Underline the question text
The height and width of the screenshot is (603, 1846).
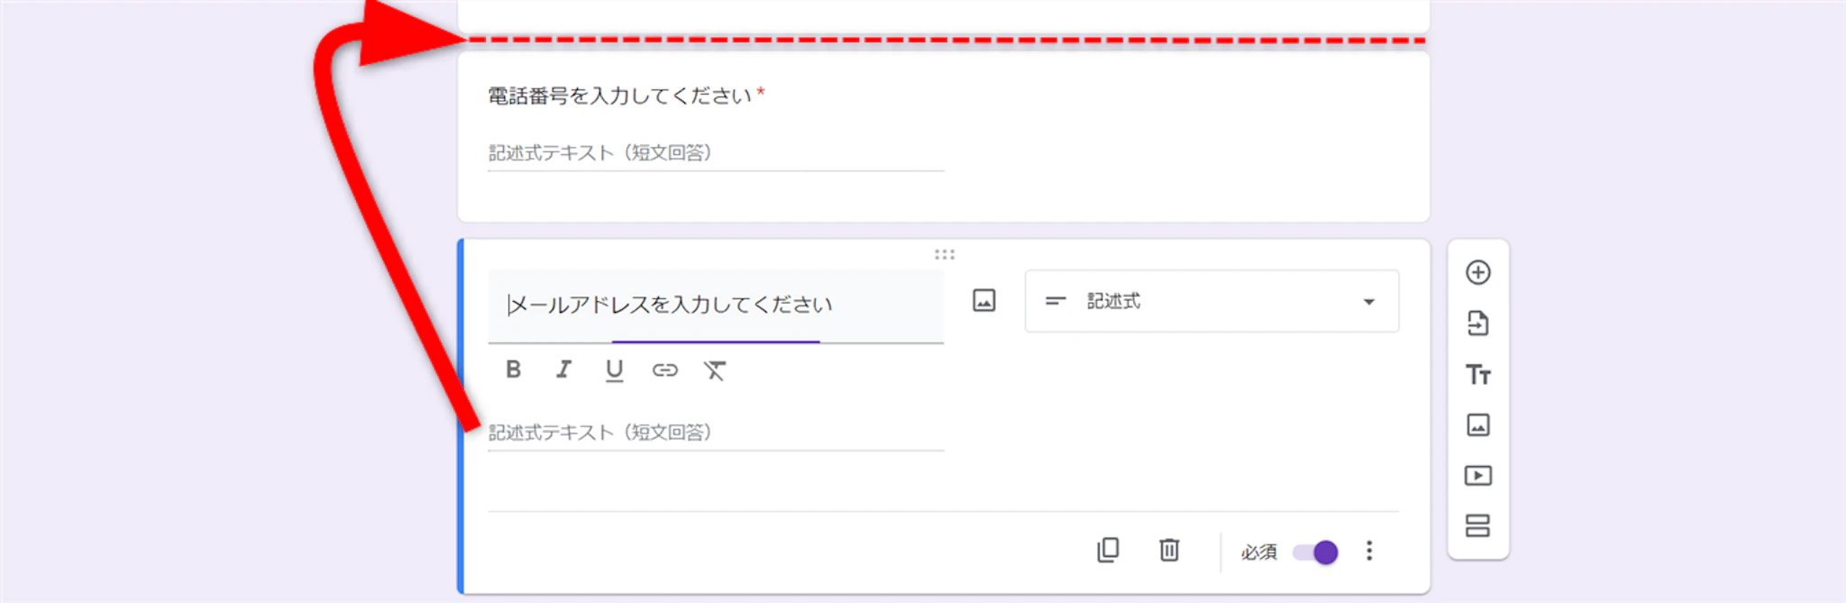coord(614,370)
